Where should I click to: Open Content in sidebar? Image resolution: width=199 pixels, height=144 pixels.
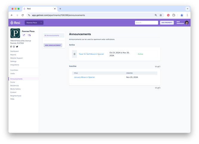click(13, 92)
